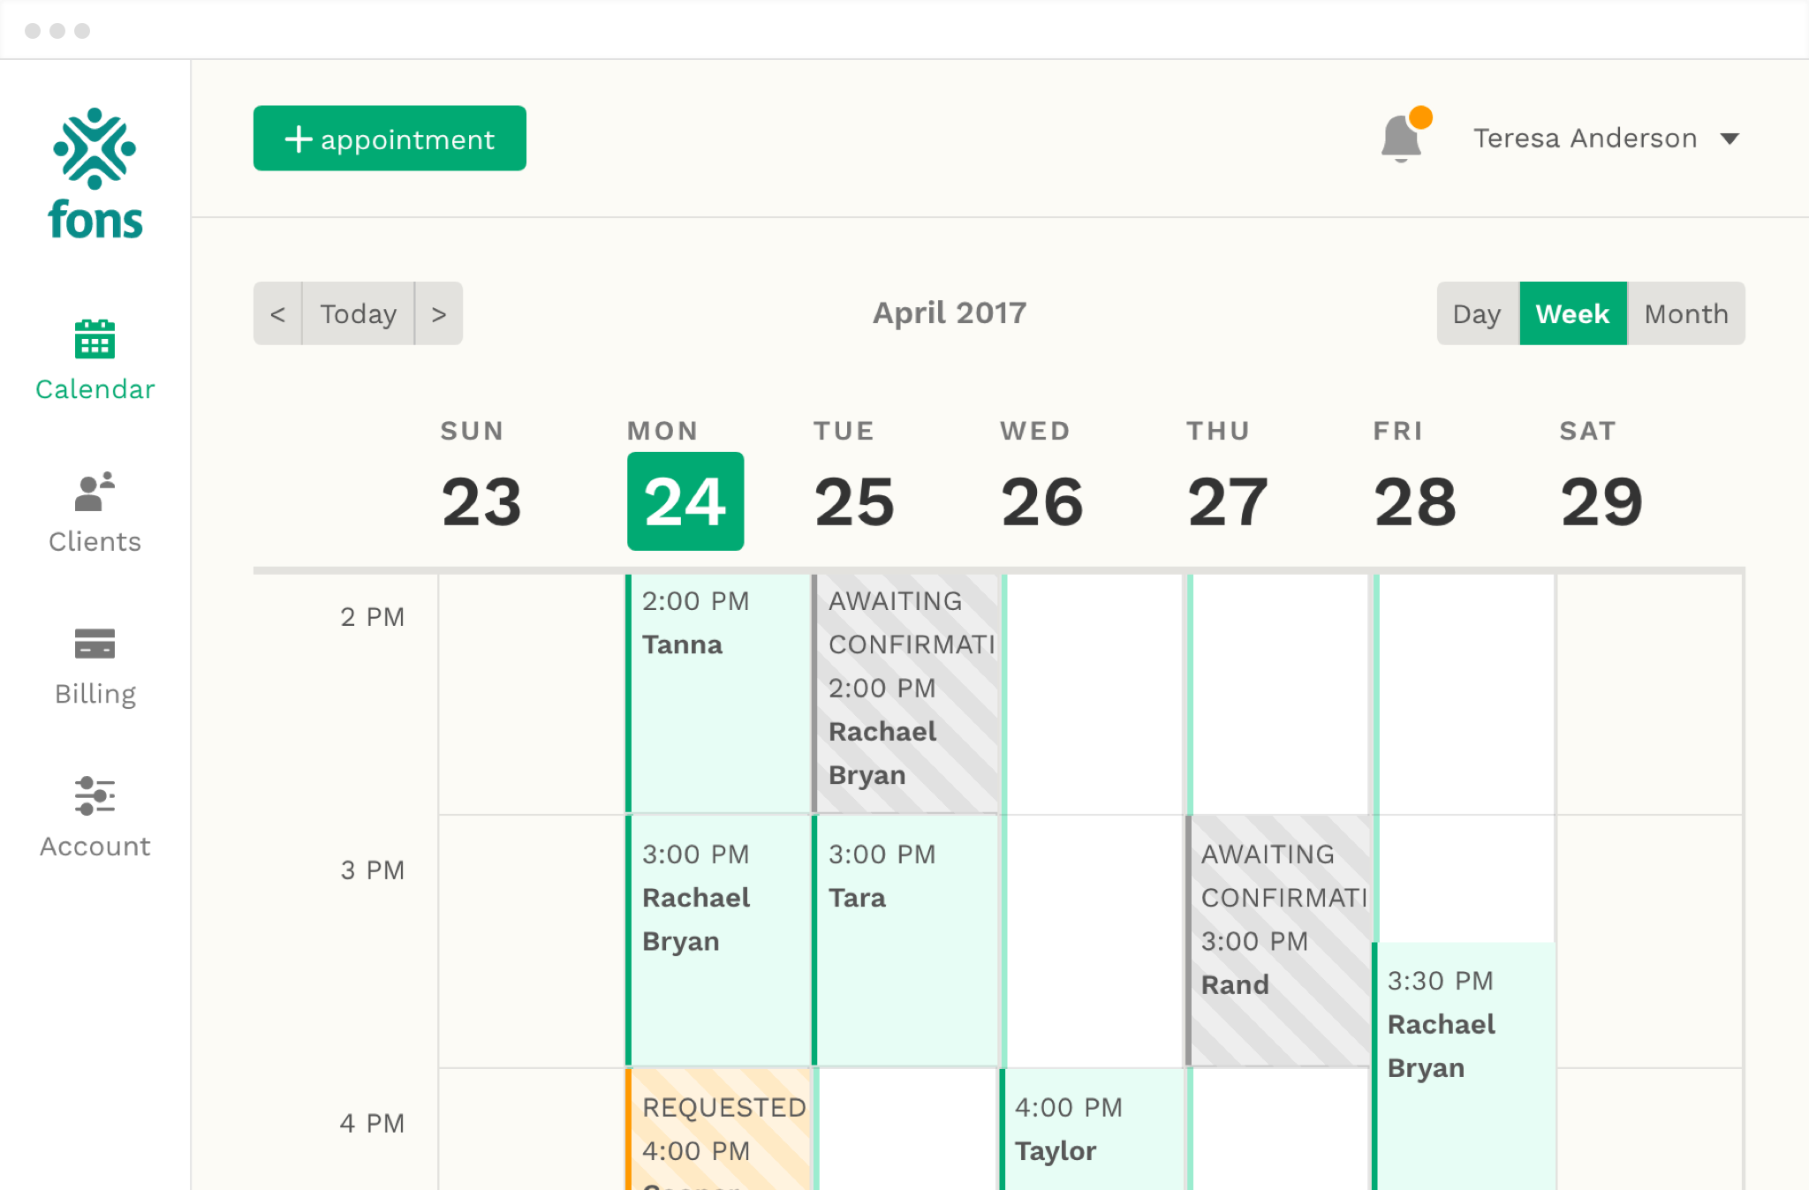Switch to Month view
This screenshot has height=1190, width=1809.
pos(1685,313)
